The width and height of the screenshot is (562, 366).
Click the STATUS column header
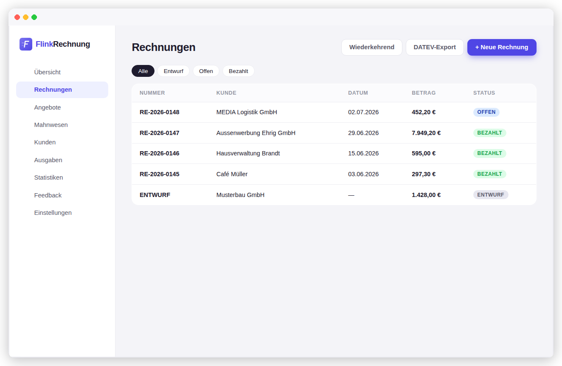pos(484,93)
